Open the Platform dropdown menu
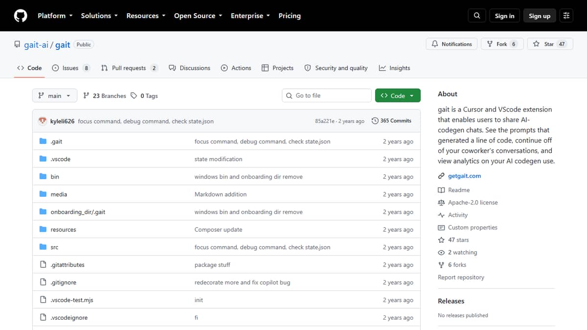The width and height of the screenshot is (587, 330). tap(55, 16)
